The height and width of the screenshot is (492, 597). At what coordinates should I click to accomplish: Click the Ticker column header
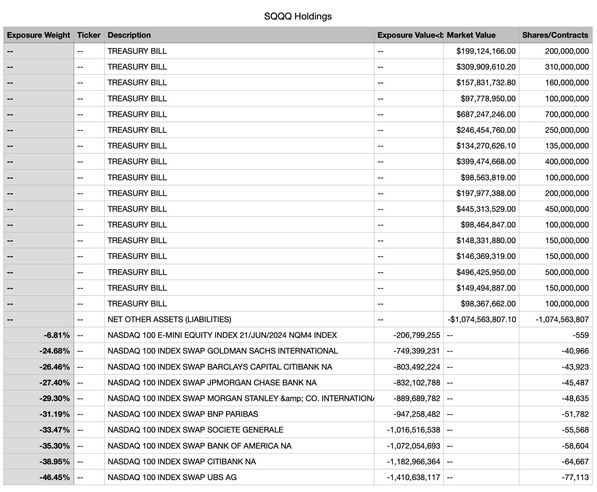point(89,35)
